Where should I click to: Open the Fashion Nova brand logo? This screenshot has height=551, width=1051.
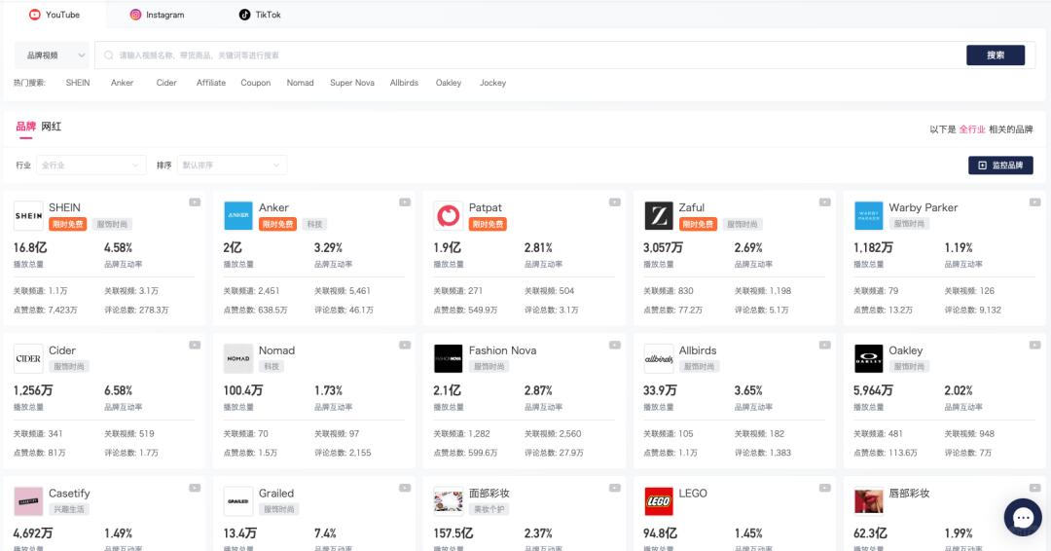pyautogui.click(x=449, y=358)
